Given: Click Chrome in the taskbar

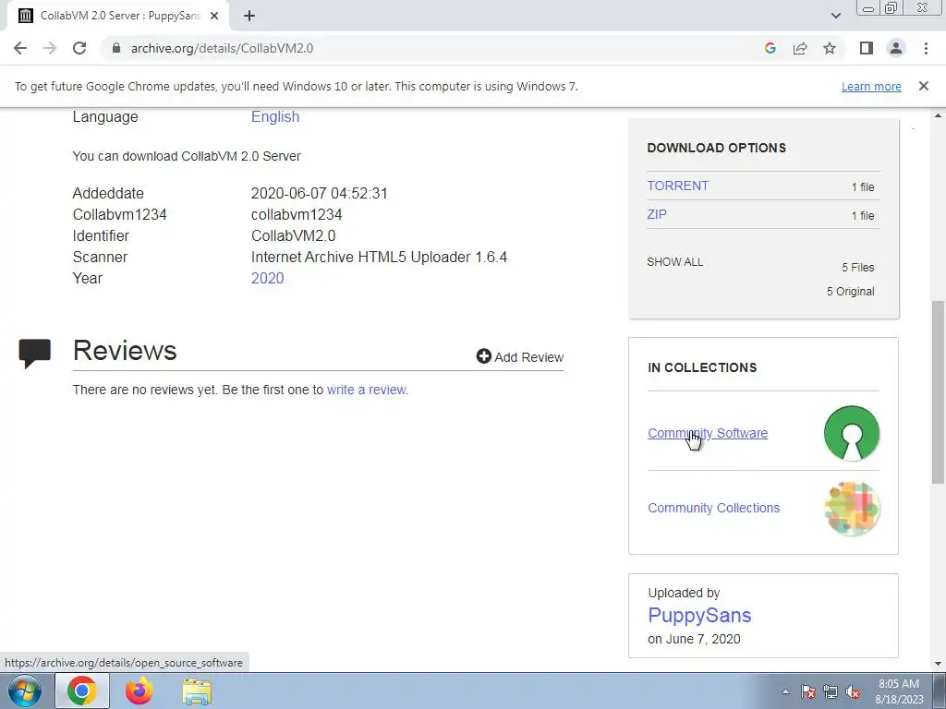Looking at the screenshot, I should [82, 691].
